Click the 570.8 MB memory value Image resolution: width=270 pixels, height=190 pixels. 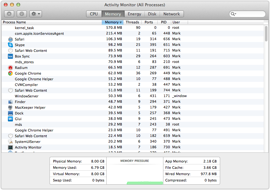[x=114, y=28]
